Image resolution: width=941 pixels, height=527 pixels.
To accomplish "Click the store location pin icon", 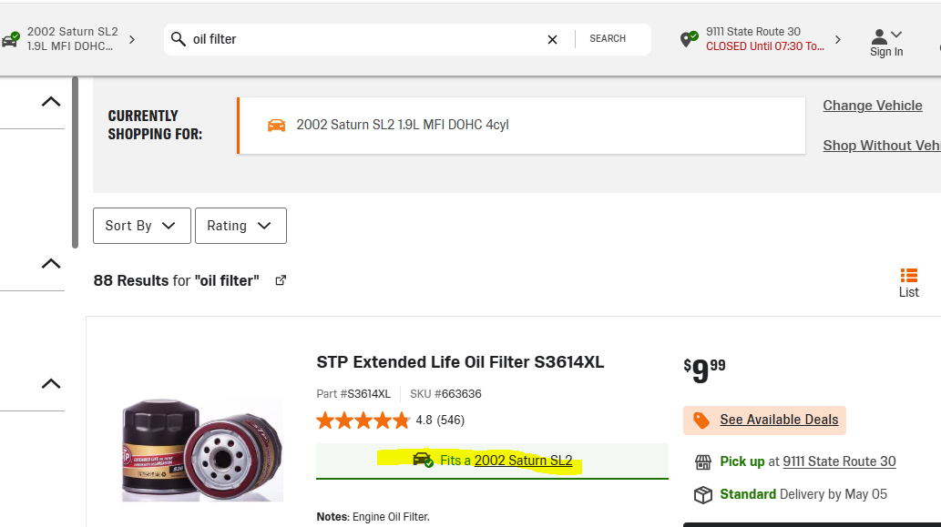I will (690, 39).
